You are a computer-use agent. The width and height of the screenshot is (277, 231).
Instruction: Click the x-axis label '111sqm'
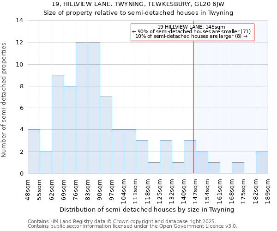tap(136, 192)
